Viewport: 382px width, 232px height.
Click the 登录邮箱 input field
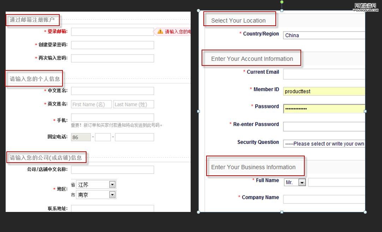tap(112, 32)
